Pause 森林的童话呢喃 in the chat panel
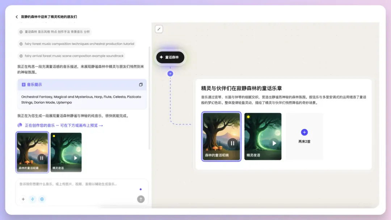391x220 pixels. (x=42, y=158)
